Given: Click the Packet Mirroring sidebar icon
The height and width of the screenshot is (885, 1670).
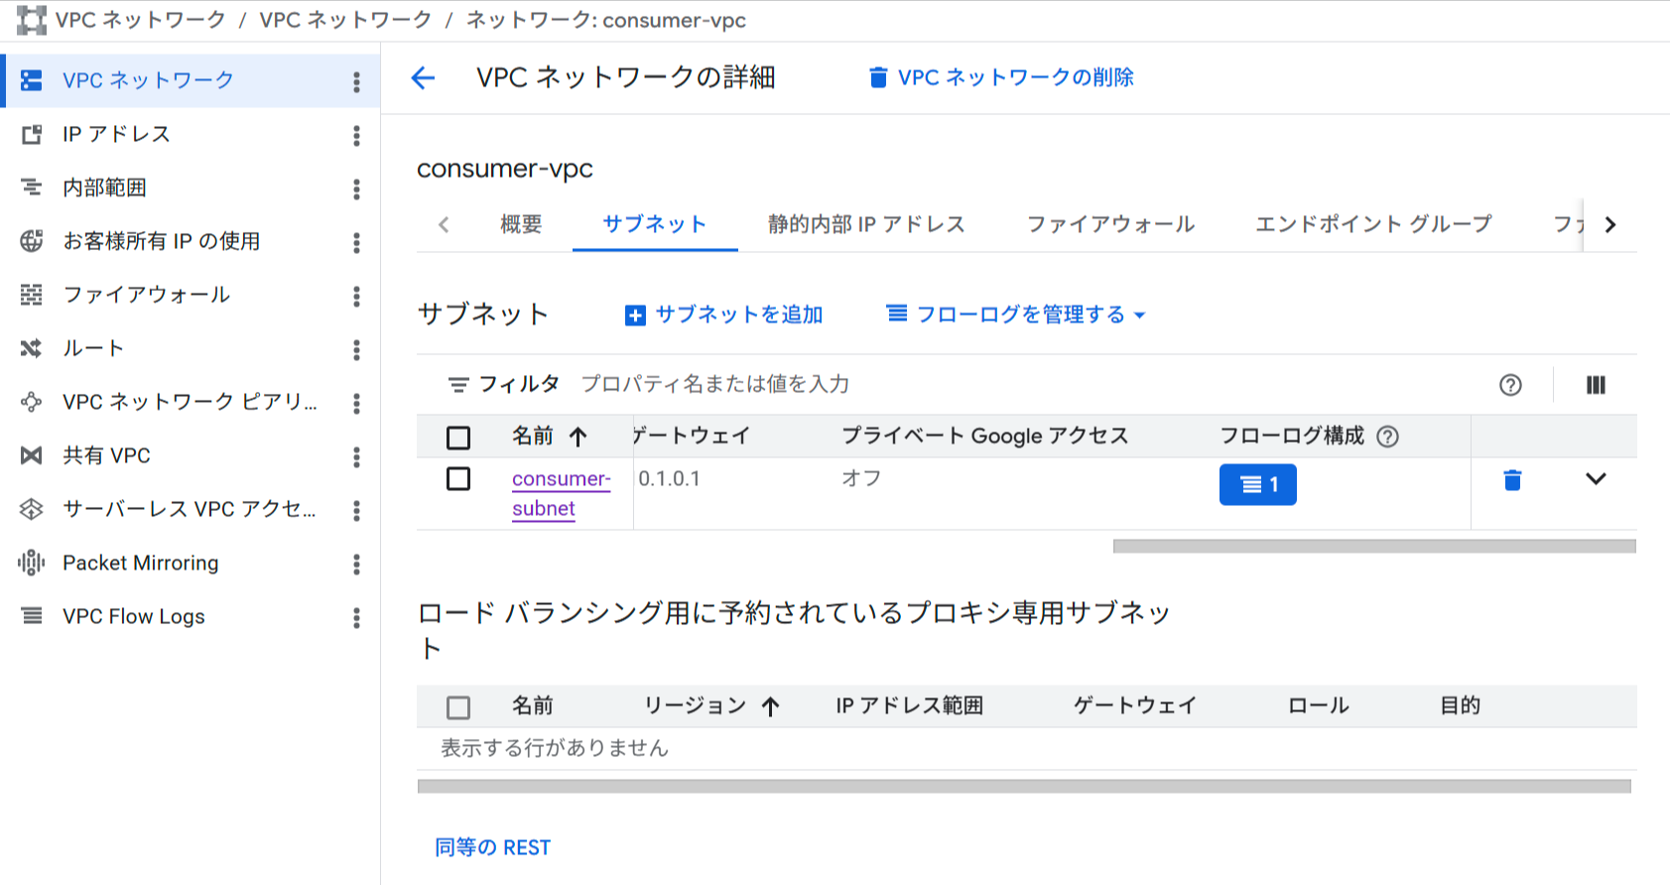Looking at the screenshot, I should 32,563.
